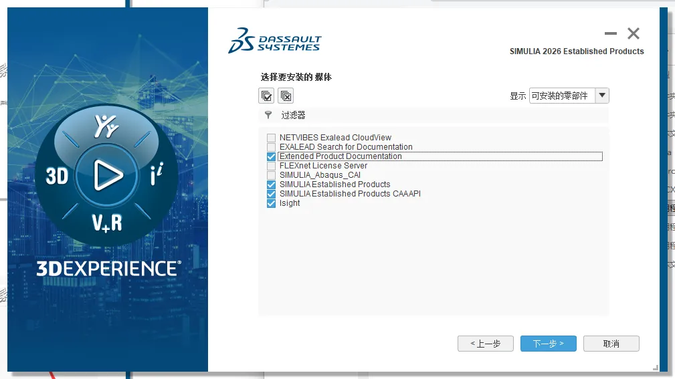The image size is (675, 379).
Task: Uncheck SIMULIA Established Products checkbox
Action: tap(271, 184)
